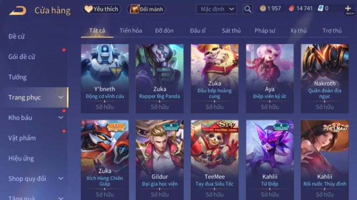Screen dimensions: 357x200
Task: Tap the red ruby currency icon
Action: tap(291, 9)
